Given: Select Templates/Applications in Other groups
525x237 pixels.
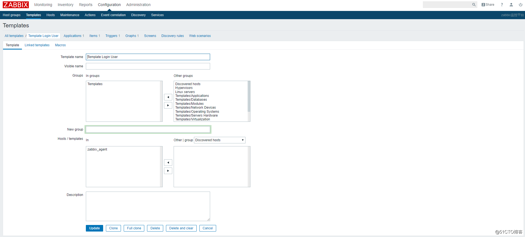Looking at the screenshot, I should coord(192,96).
